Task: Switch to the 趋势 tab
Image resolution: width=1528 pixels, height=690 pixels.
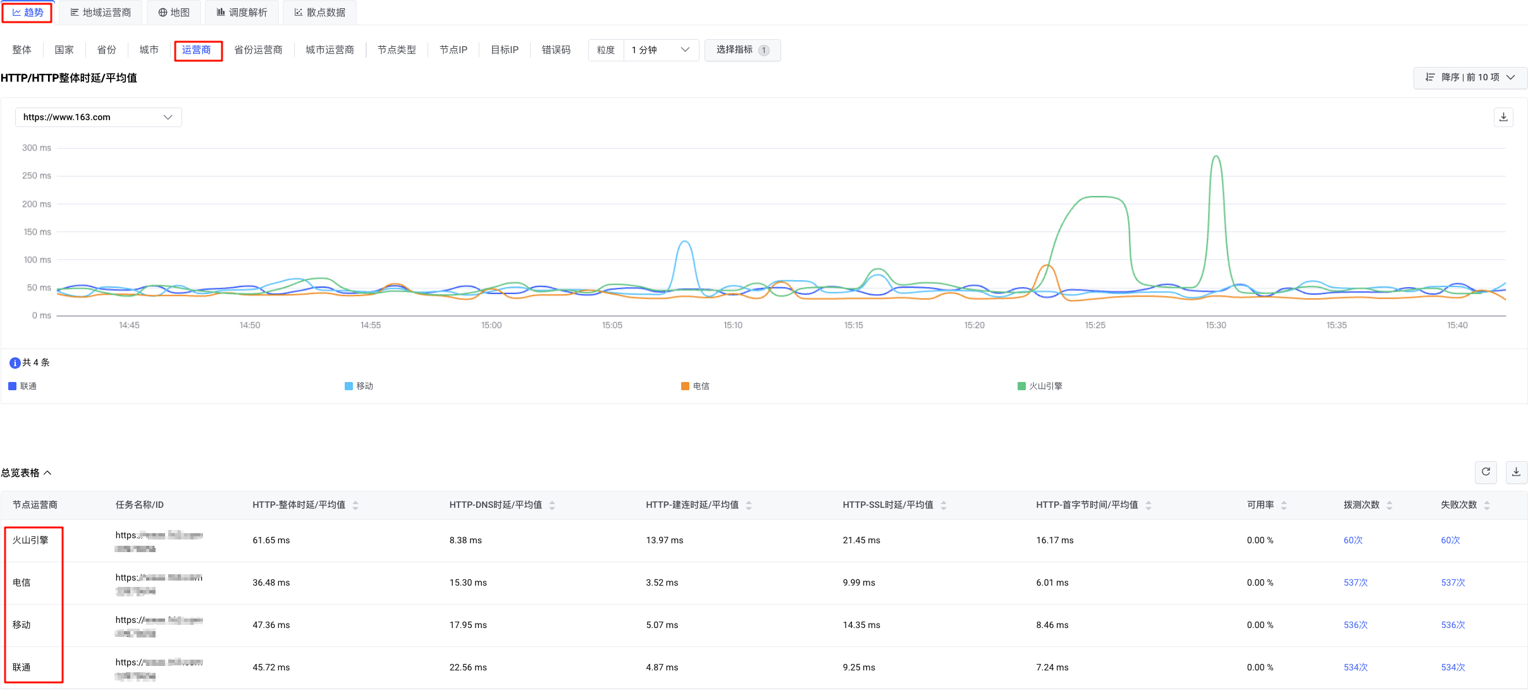Action: click(28, 13)
